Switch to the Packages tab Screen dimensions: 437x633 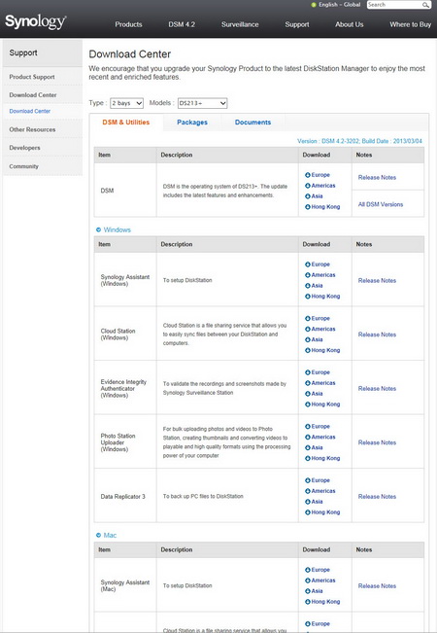coord(192,123)
